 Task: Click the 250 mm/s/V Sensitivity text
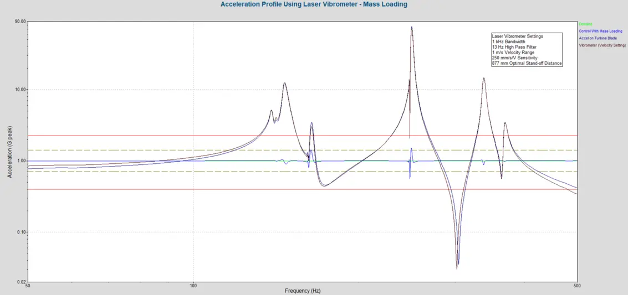(x=514, y=58)
